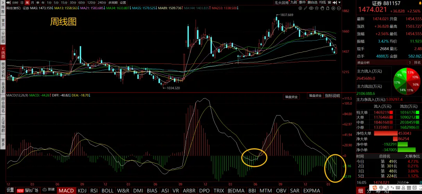Open 上证指数 in left sidebar
This screenshot has height=194, width=422.
[x=3, y=125]
